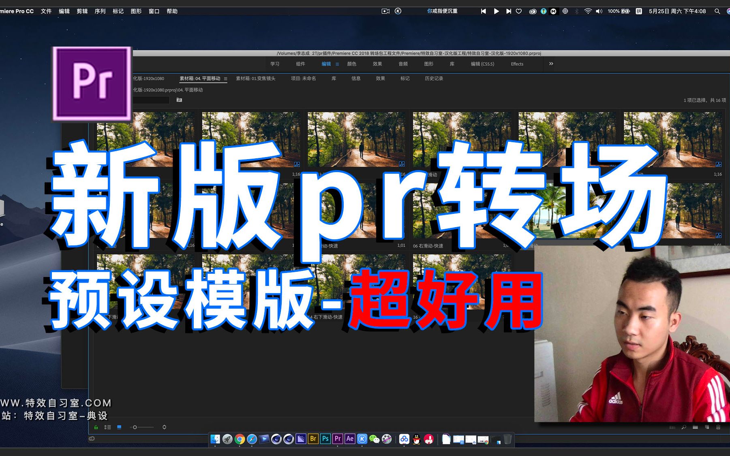Image resolution: width=730 pixels, height=456 pixels.
Task: Open the 文件 menu
Action: tap(46, 11)
